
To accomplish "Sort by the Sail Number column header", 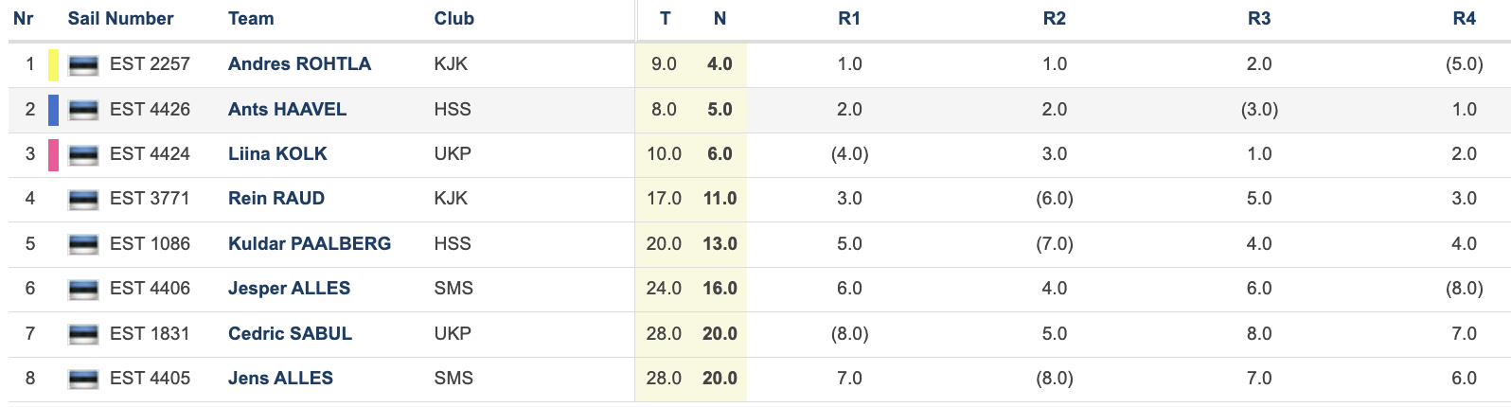I will click(x=120, y=19).
